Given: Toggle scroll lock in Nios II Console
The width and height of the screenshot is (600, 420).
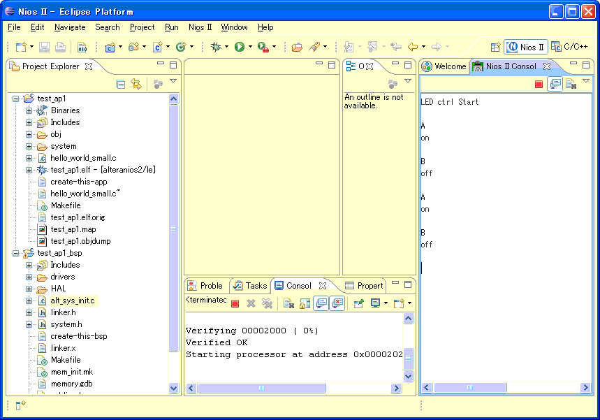Looking at the screenshot, I should [555, 83].
